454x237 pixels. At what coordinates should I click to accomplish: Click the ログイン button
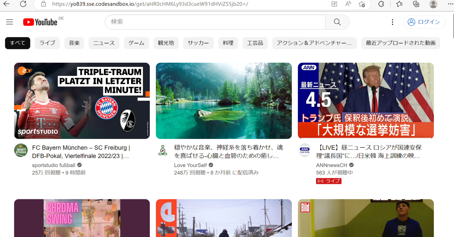click(x=424, y=22)
